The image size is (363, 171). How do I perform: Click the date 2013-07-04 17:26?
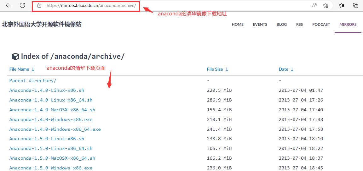[x=301, y=100]
